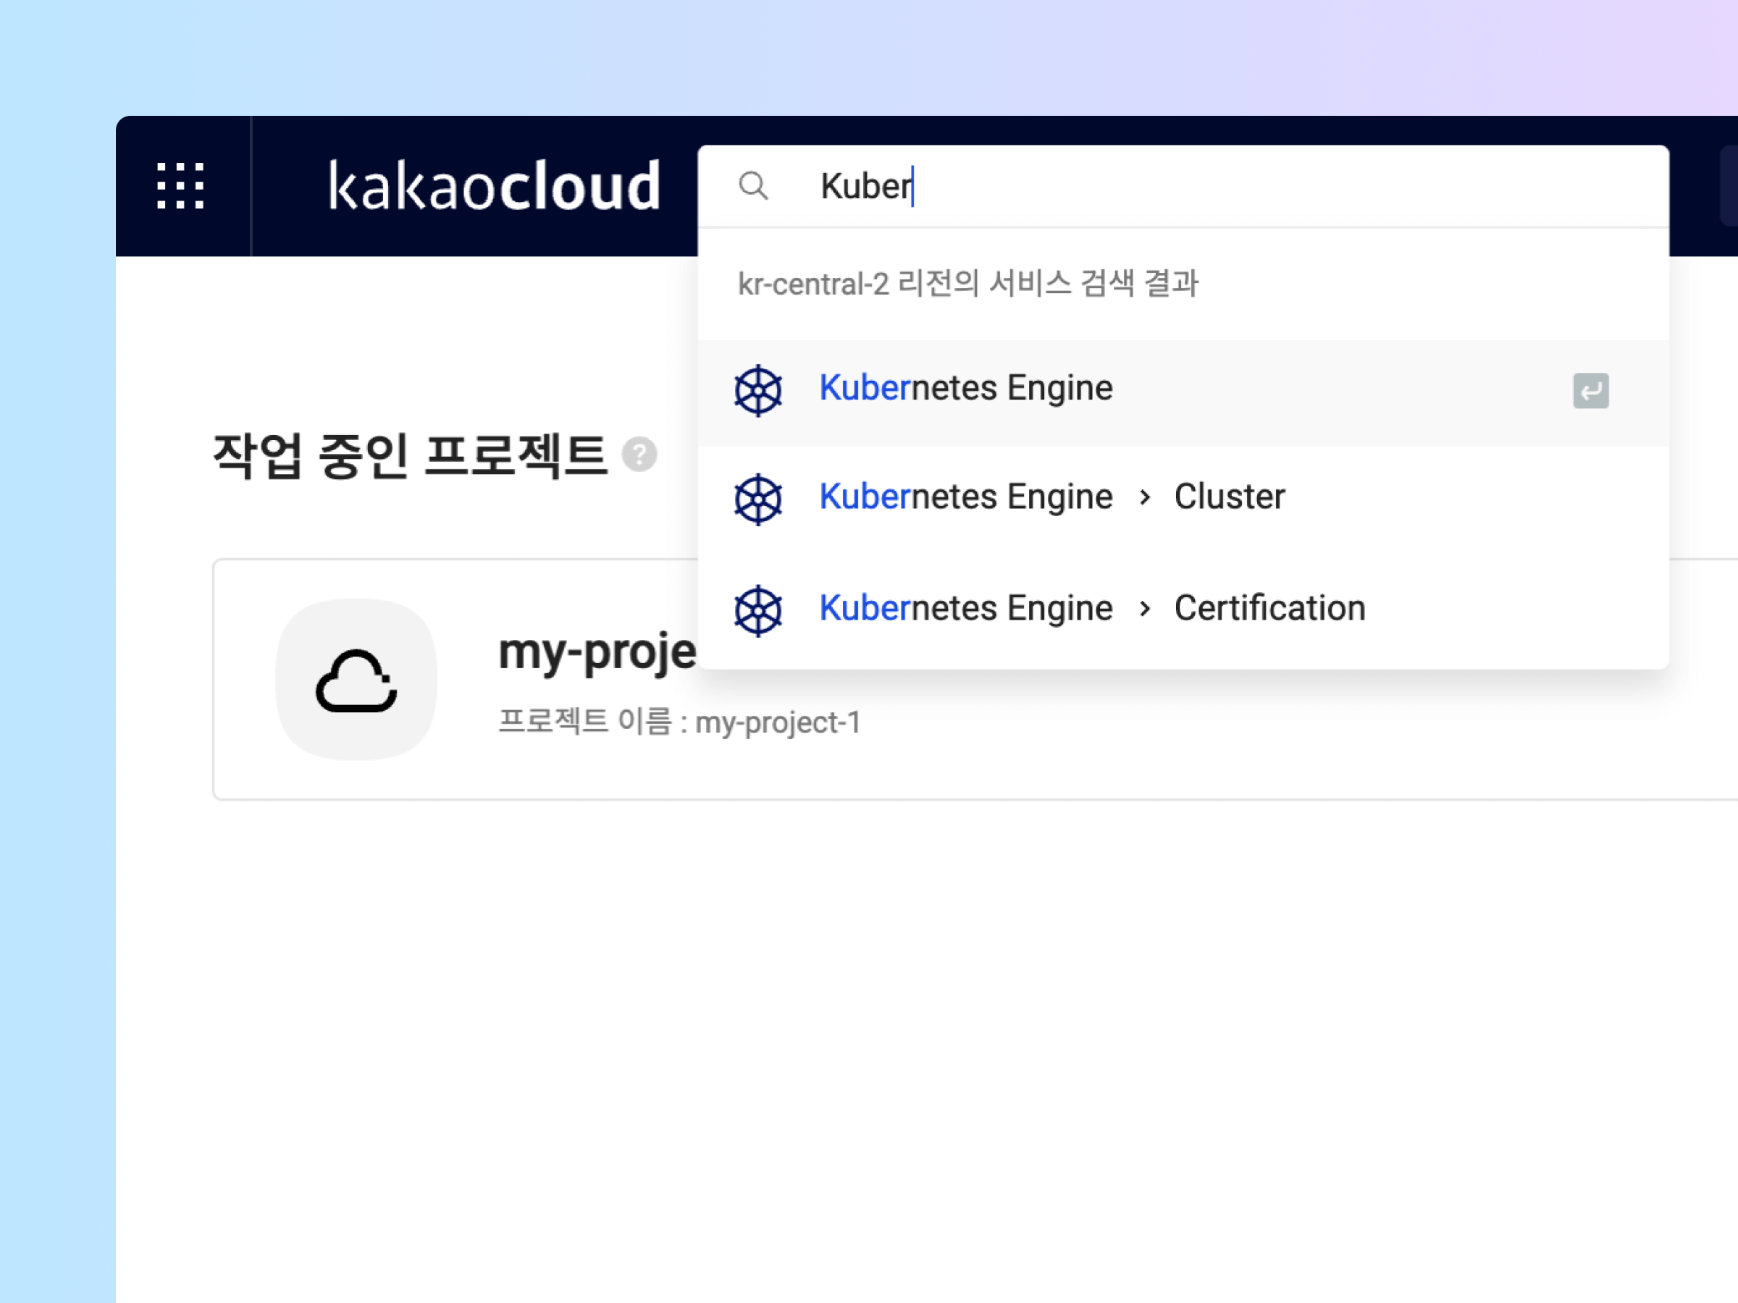Click the Kubernetes wheel icon beside Cluster

(758, 499)
